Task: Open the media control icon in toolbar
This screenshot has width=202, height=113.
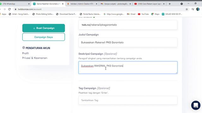Action: 193,9
